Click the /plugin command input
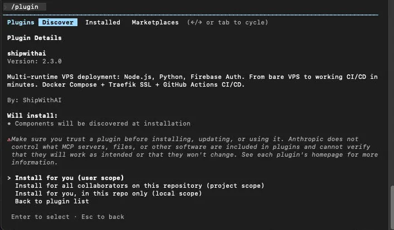Image resolution: width=394 pixels, height=230 pixels. (x=25, y=7)
